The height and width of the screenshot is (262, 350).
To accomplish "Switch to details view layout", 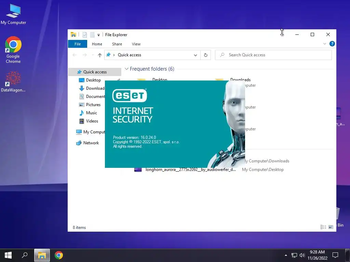I will tap(323, 227).
